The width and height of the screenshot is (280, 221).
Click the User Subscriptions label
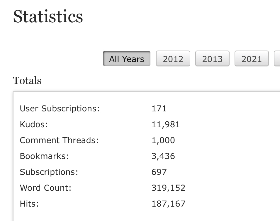pos(60,108)
